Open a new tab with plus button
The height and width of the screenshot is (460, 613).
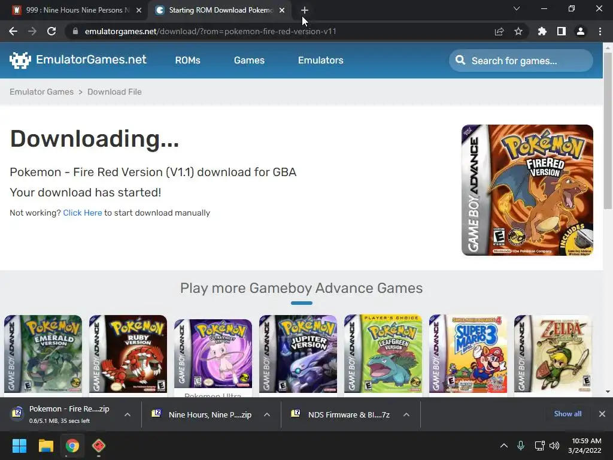(305, 10)
